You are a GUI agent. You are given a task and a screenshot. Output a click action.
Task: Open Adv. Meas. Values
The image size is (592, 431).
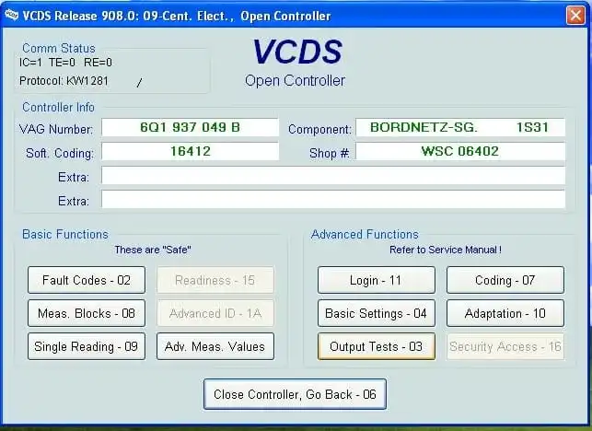coord(215,346)
